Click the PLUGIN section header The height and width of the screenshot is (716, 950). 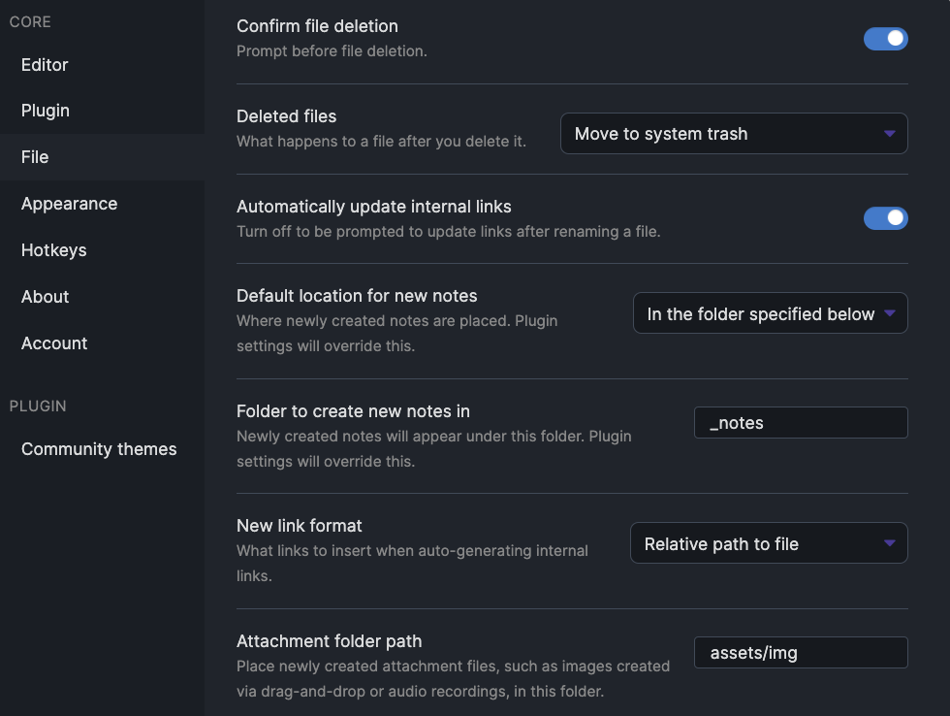click(38, 407)
